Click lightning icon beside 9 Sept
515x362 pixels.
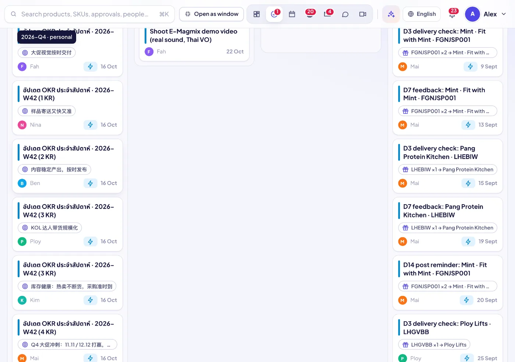[470, 66]
